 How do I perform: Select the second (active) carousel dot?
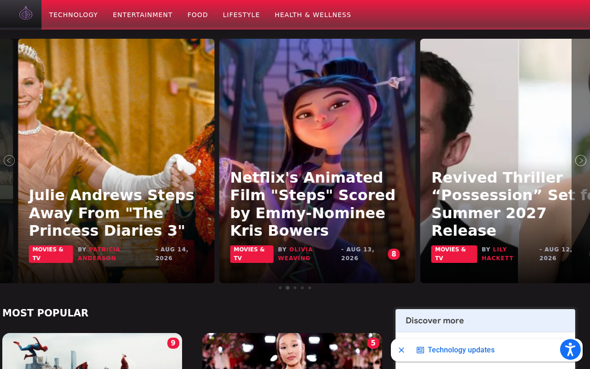click(x=288, y=288)
